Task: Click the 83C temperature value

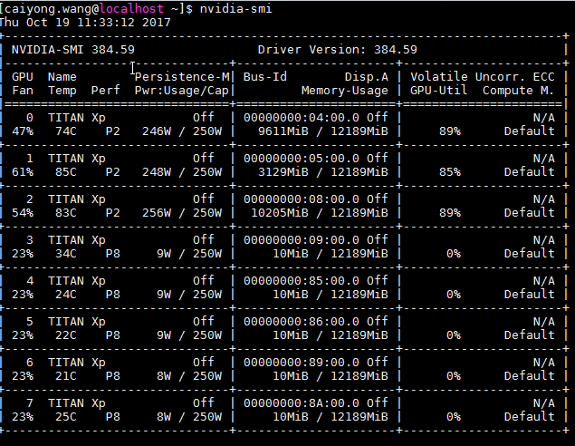Action: coord(65,212)
